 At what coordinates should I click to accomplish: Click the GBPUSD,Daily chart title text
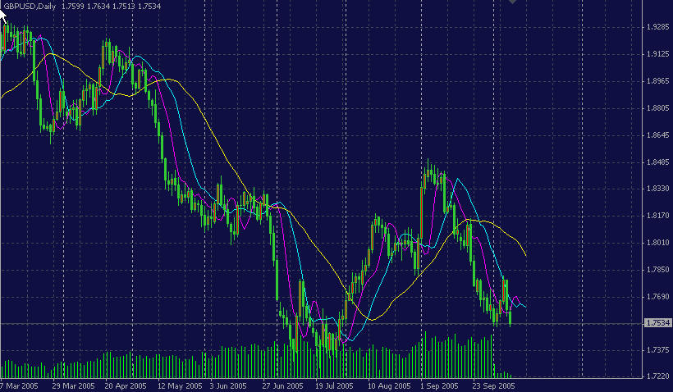(30, 7)
